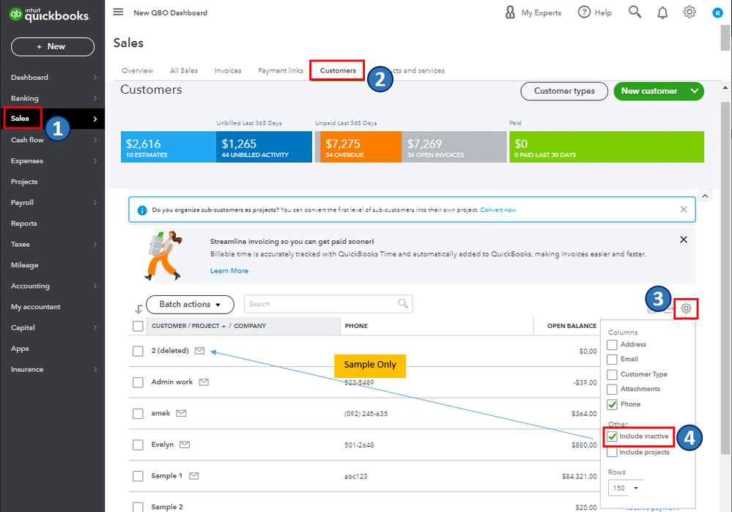Image resolution: width=732 pixels, height=512 pixels.
Task: Expand the Batch actions dropdown
Action: 190,305
